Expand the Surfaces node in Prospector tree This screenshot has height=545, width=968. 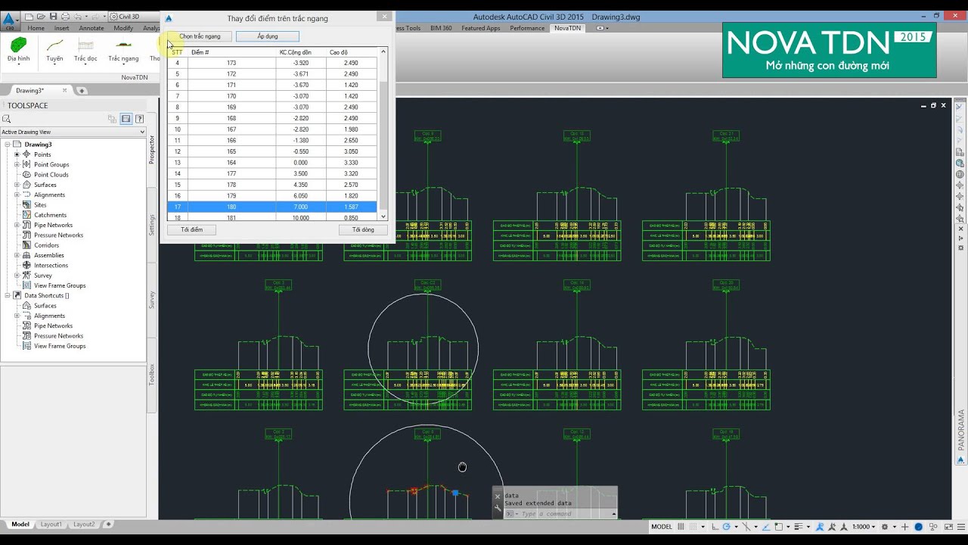(x=17, y=185)
